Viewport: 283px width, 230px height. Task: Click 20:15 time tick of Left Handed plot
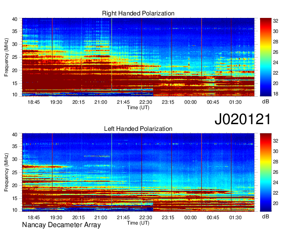[79, 217]
